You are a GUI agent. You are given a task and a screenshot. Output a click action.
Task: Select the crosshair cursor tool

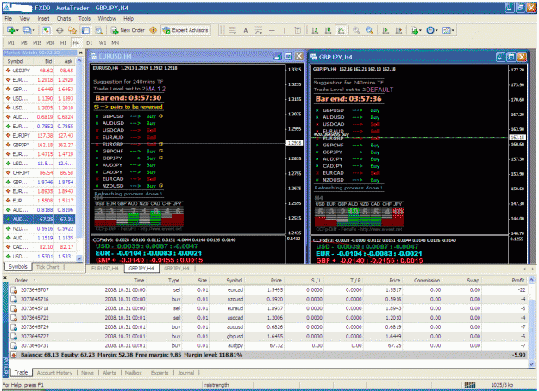[60, 30]
